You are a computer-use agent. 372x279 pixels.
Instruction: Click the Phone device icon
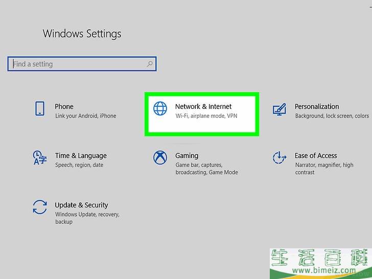(x=40, y=109)
